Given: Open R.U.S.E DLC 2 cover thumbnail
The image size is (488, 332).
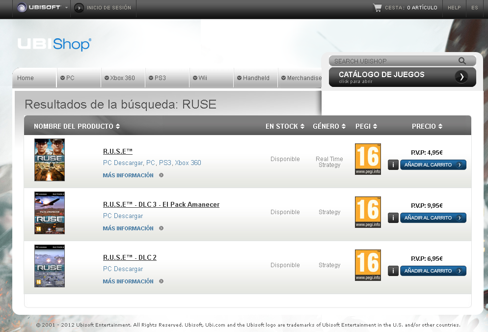Looking at the screenshot, I should [50, 266].
